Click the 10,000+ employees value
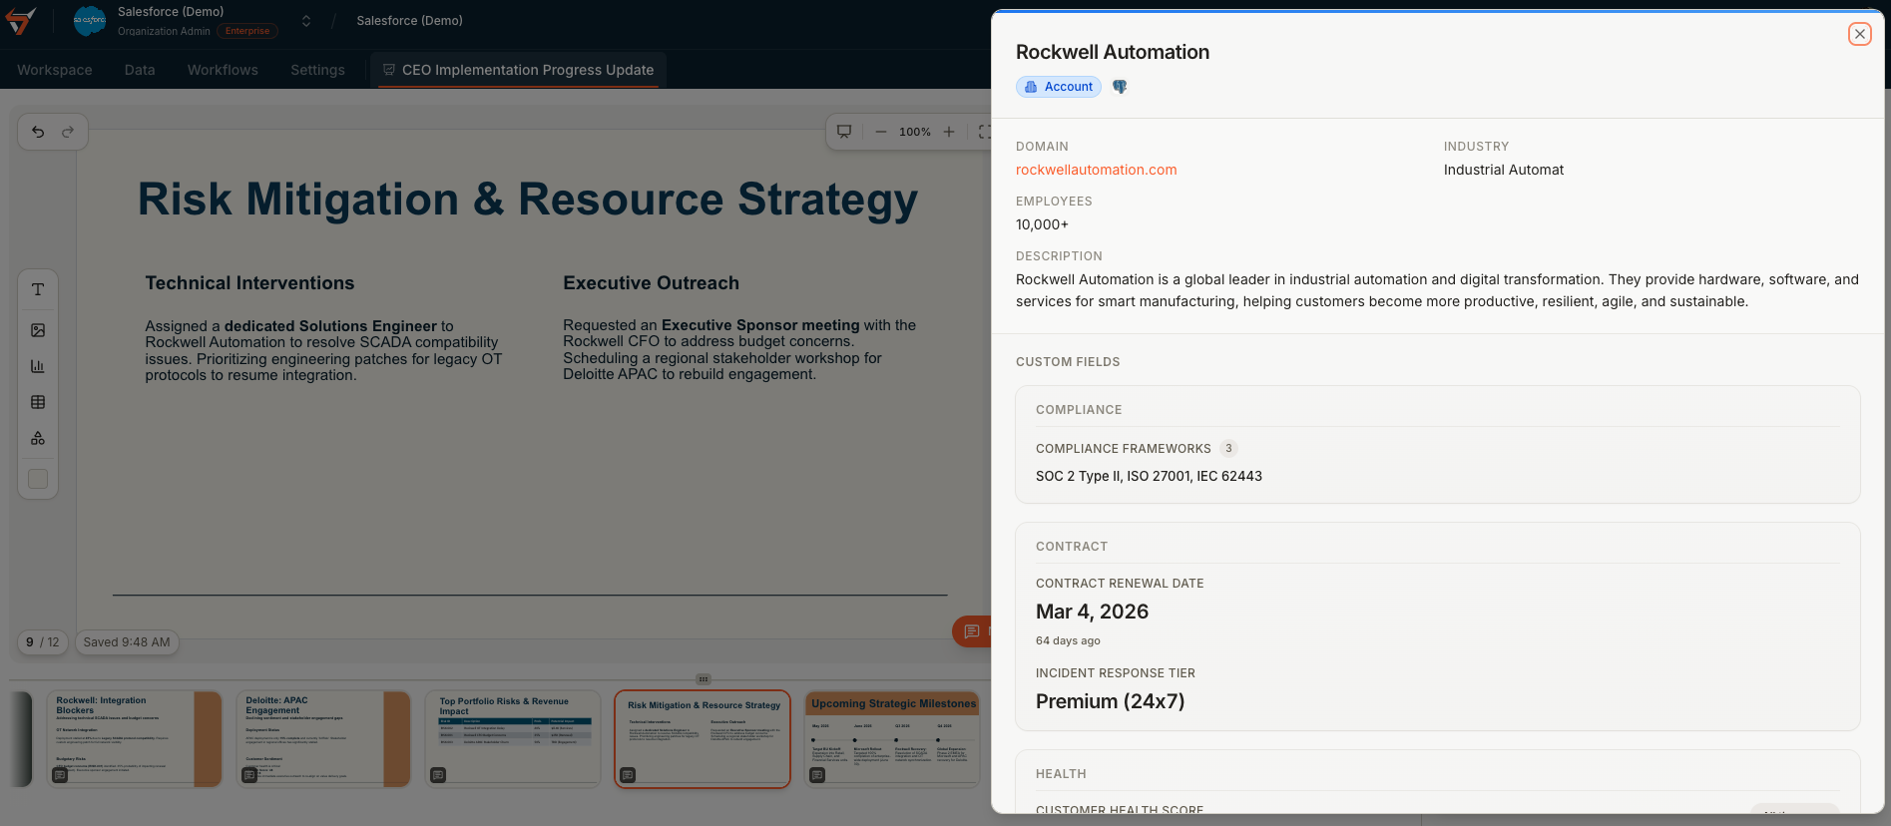This screenshot has height=826, width=1891. pos(1042,224)
